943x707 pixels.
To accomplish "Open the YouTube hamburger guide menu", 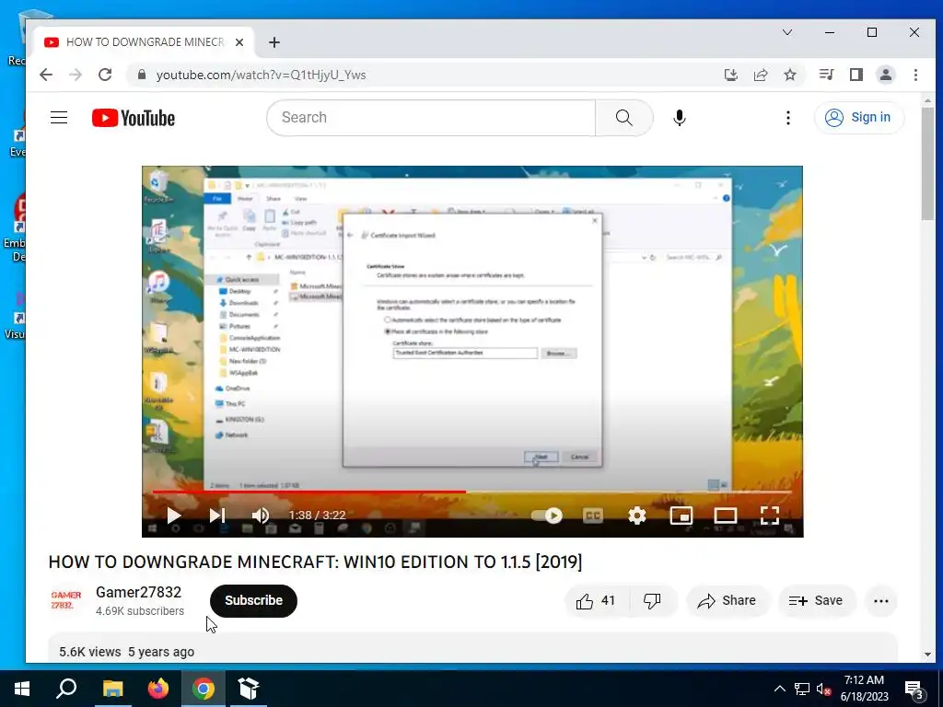I will click(x=59, y=117).
